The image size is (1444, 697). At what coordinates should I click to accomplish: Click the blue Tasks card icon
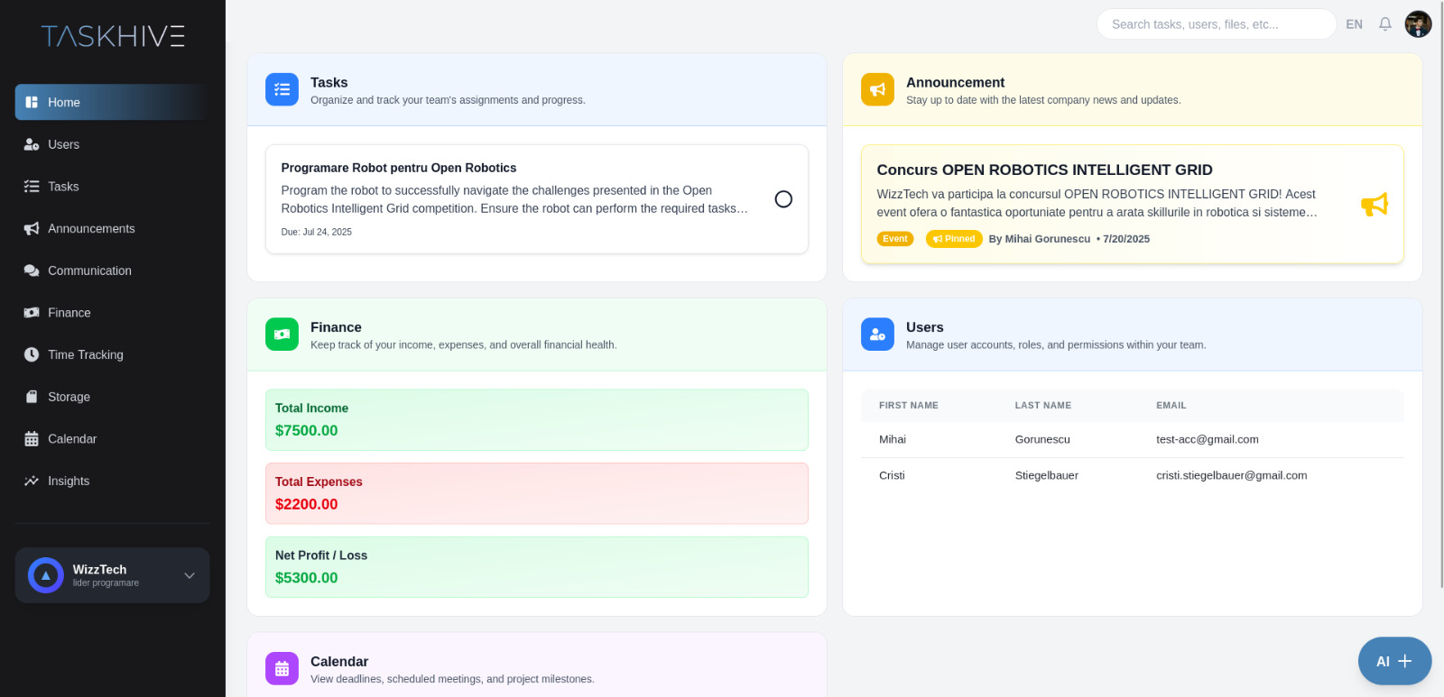[x=282, y=89]
